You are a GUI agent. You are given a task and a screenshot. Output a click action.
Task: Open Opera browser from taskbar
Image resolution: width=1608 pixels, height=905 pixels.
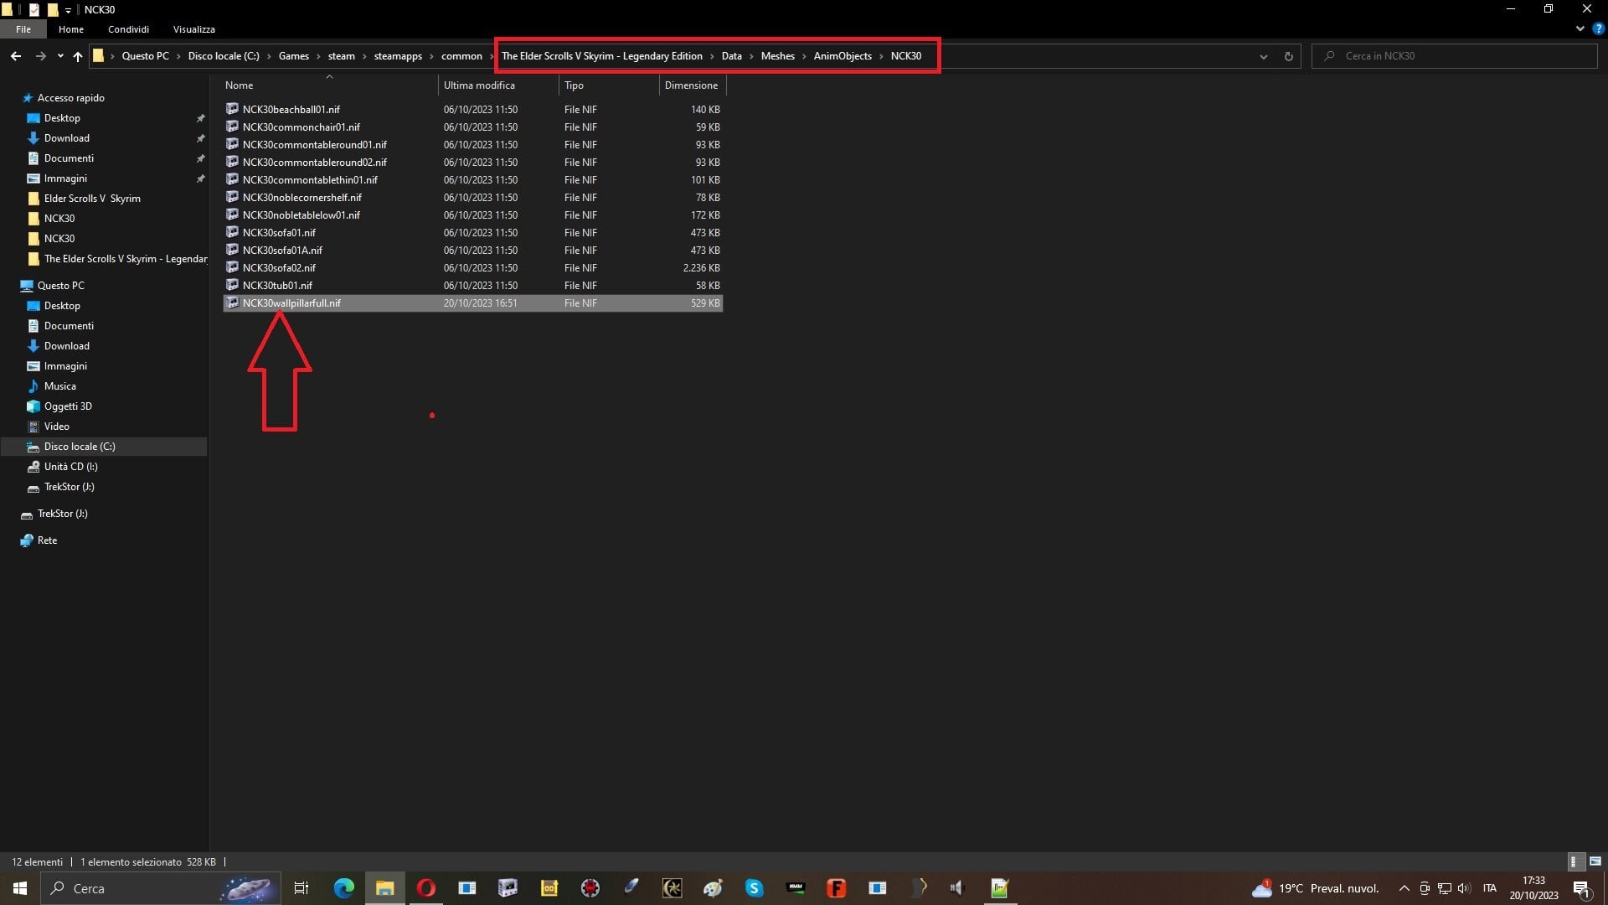pyautogui.click(x=425, y=888)
